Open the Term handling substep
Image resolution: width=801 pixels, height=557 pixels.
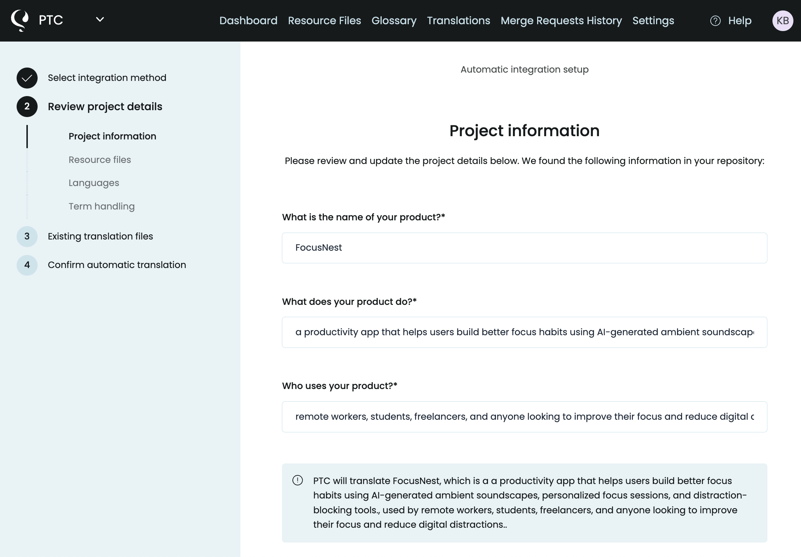[x=102, y=206]
